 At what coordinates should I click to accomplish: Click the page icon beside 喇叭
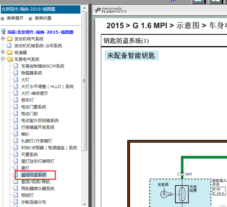point(16,134)
